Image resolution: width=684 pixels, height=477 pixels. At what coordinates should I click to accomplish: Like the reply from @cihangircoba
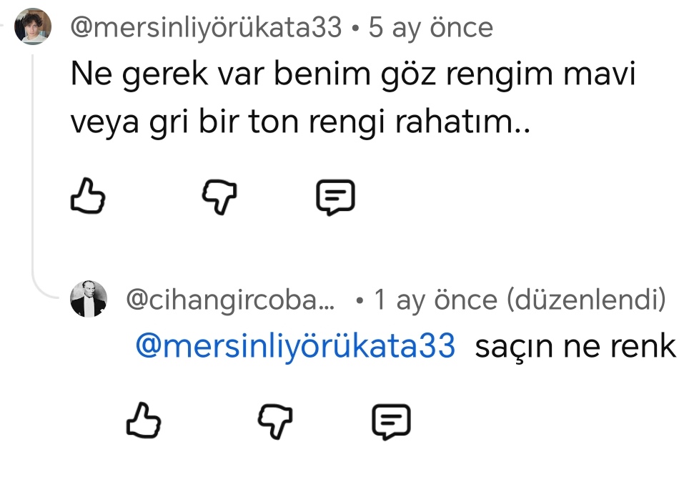coord(143,421)
